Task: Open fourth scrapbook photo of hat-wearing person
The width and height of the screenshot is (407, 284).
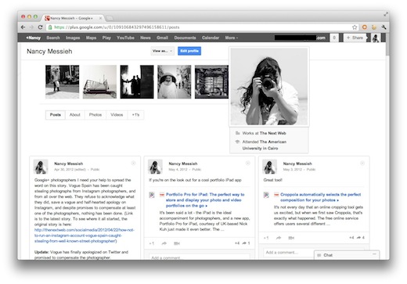Action: [x=175, y=82]
